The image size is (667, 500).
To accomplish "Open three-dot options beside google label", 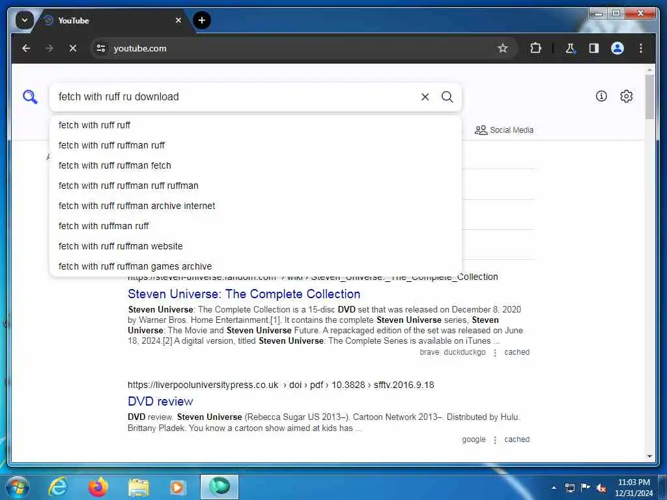I will 495,440.
